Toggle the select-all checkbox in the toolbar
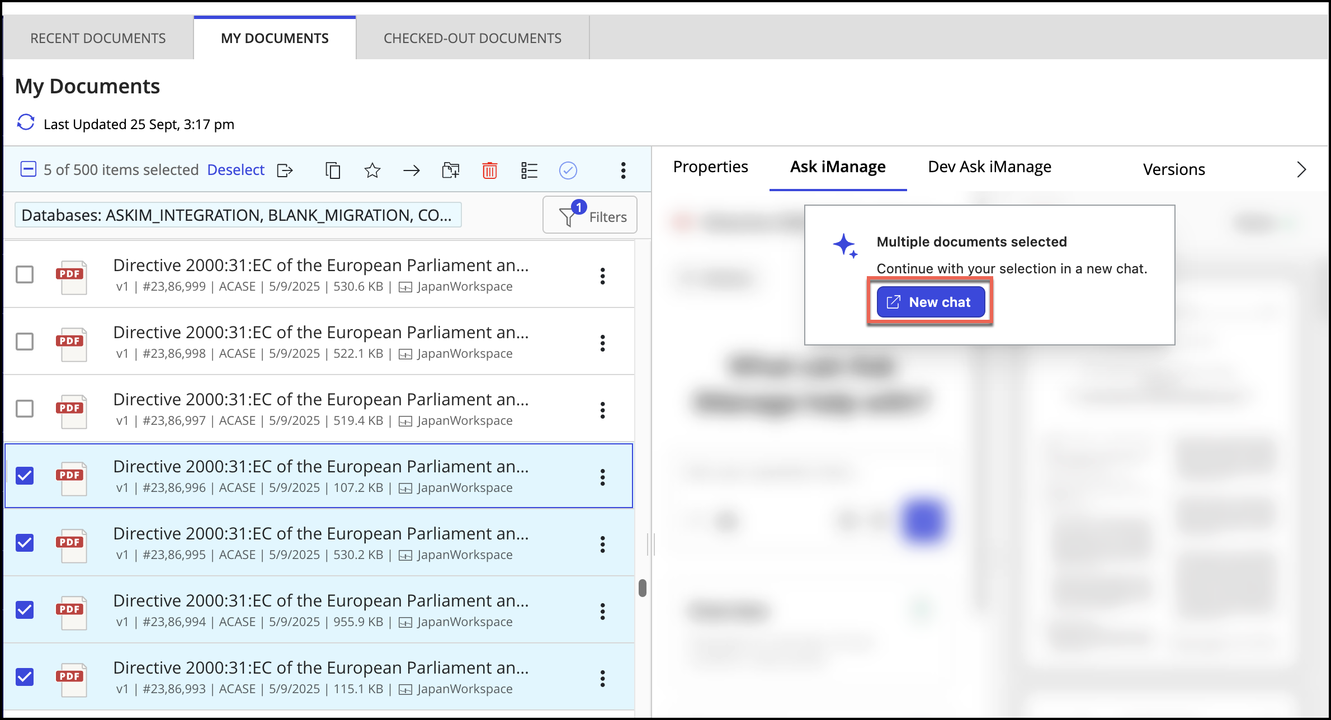This screenshot has width=1331, height=720. pyautogui.click(x=28, y=169)
